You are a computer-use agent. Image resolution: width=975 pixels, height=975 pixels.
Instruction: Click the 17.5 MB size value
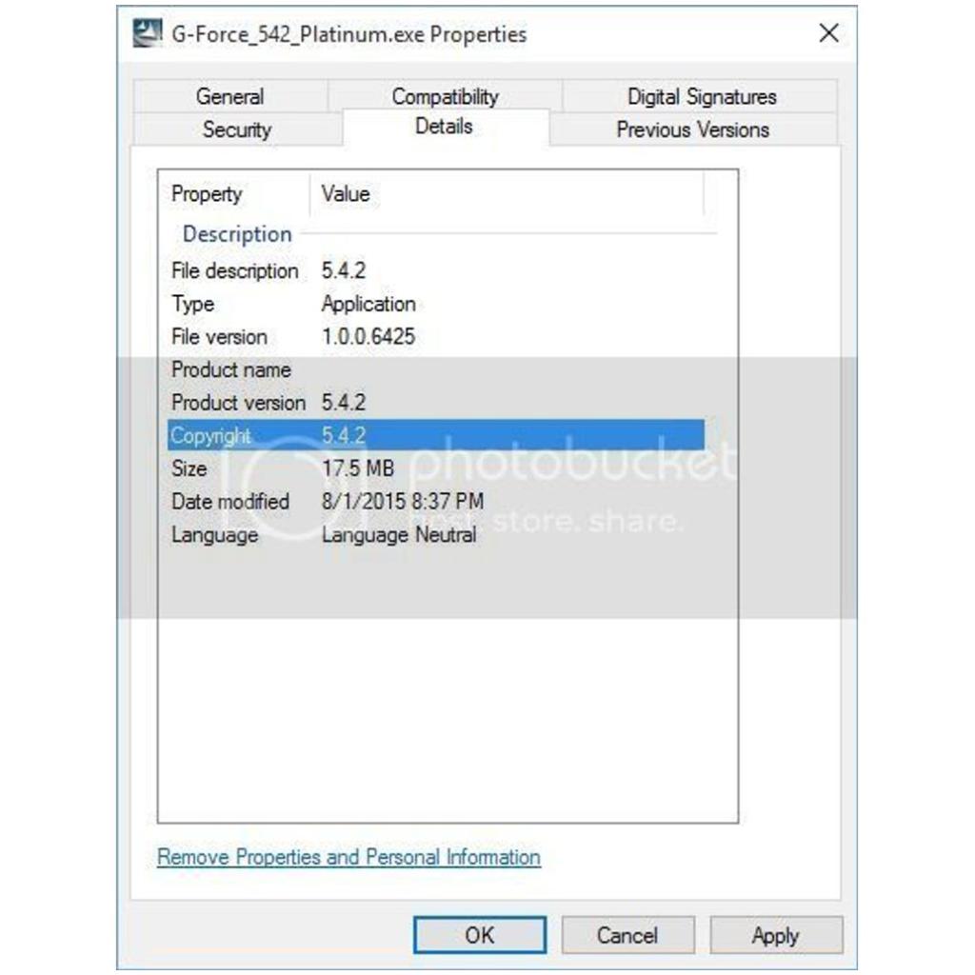(358, 468)
